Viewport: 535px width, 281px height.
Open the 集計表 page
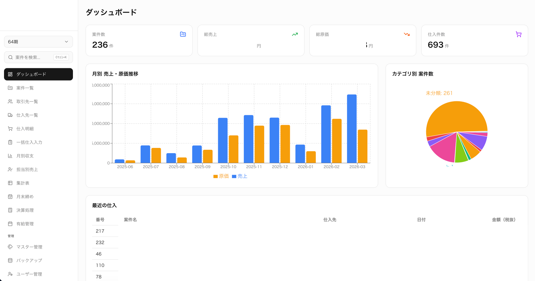tap(38, 183)
